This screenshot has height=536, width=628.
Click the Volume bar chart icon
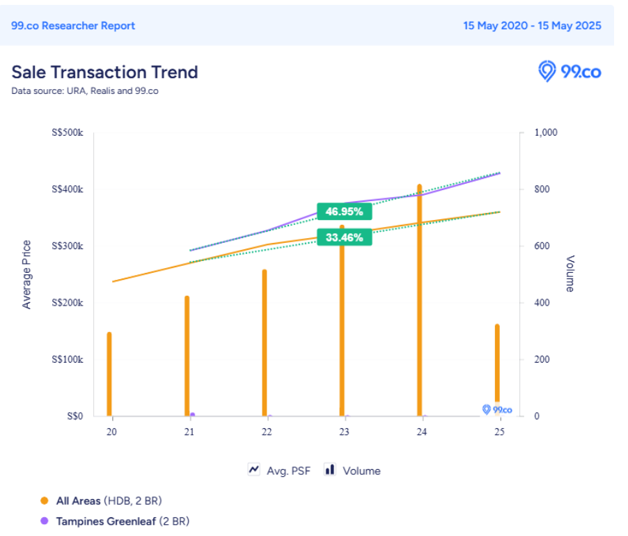(331, 470)
